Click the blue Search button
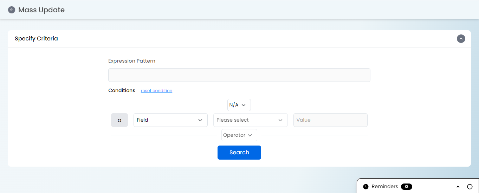The image size is (479, 193). tap(239, 153)
